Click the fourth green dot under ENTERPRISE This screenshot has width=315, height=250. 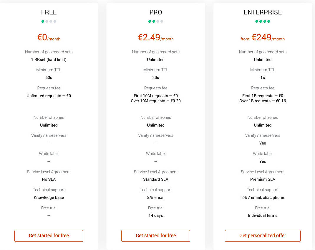[x=268, y=21]
